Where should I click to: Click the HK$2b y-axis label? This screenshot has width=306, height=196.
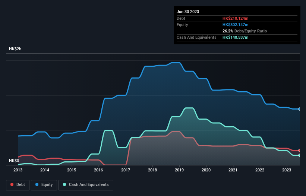pos(15,49)
